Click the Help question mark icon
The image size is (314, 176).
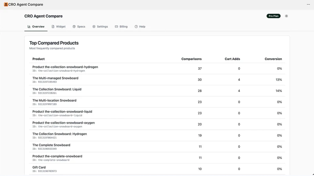[136, 27]
